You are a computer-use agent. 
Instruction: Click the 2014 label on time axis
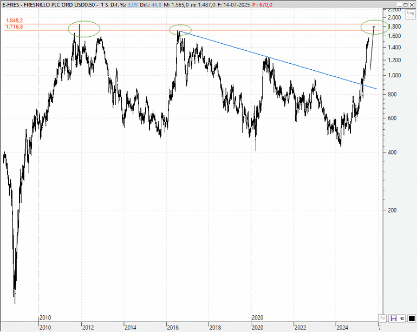click(131, 328)
